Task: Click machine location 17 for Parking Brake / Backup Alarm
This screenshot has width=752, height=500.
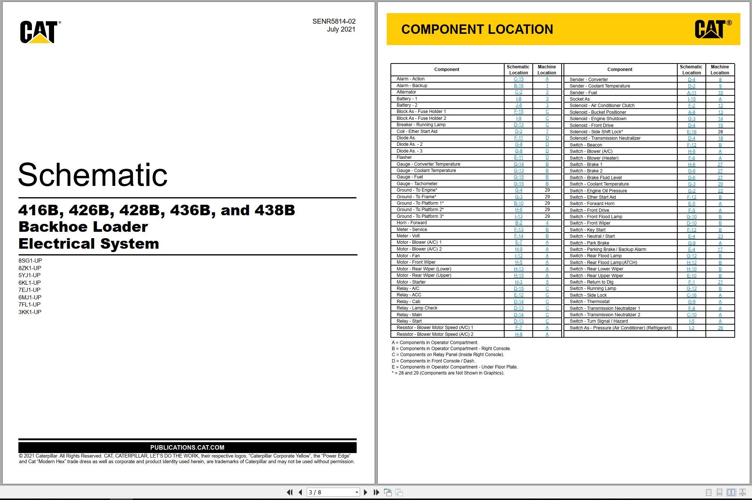Action: click(720, 249)
